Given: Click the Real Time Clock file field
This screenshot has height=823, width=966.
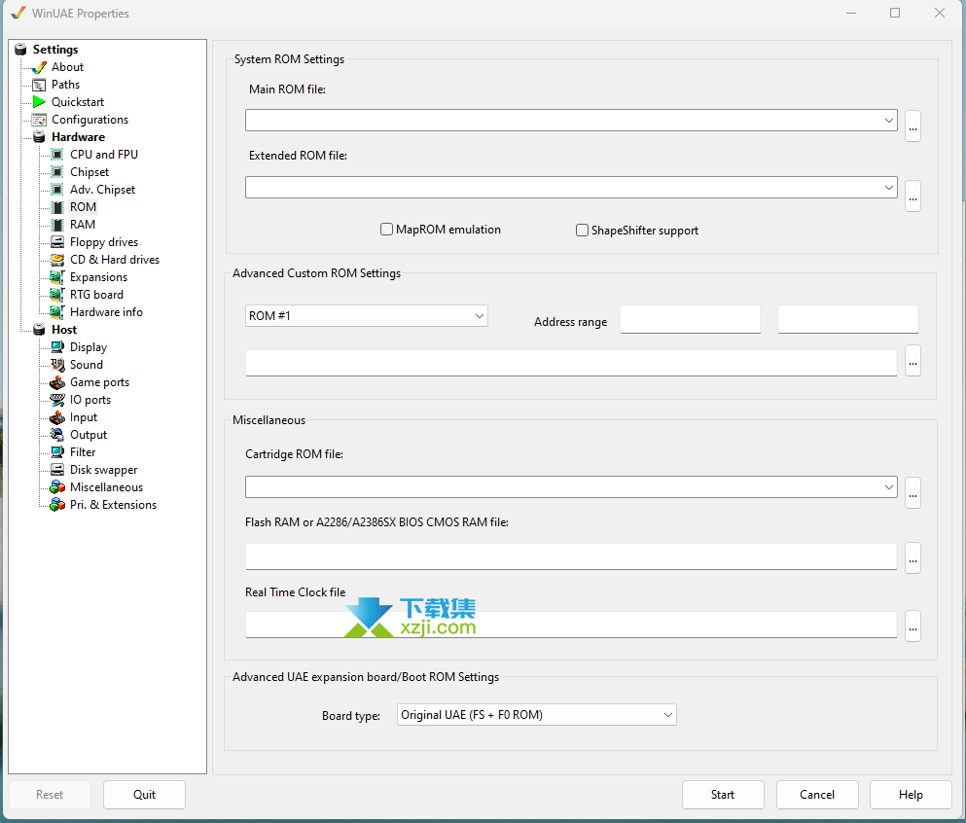Looking at the screenshot, I should tap(571, 625).
